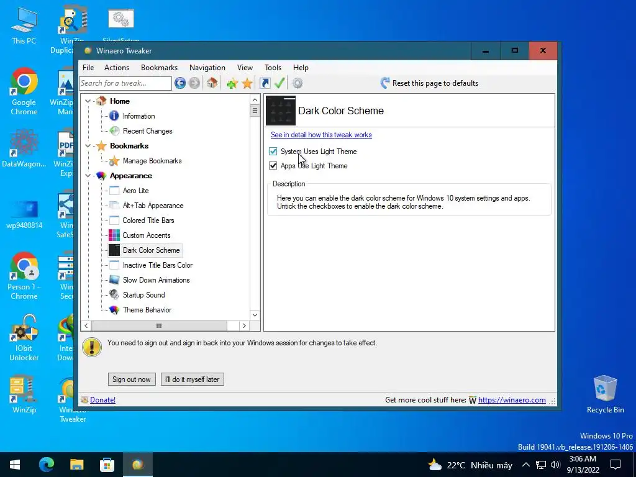Click the Back navigation arrow icon
This screenshot has height=477, width=636.
click(x=180, y=83)
